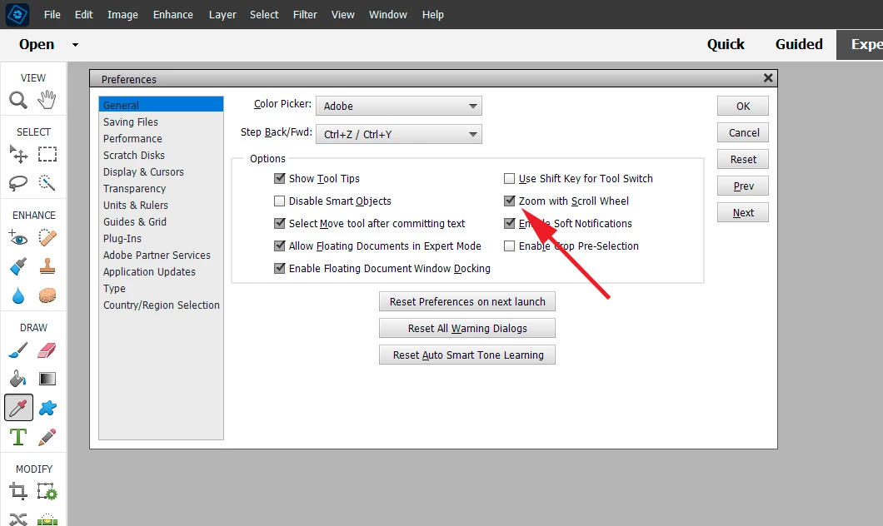883x526 pixels.
Task: Uncheck Zoom with Scroll Wheel
Action: (509, 201)
